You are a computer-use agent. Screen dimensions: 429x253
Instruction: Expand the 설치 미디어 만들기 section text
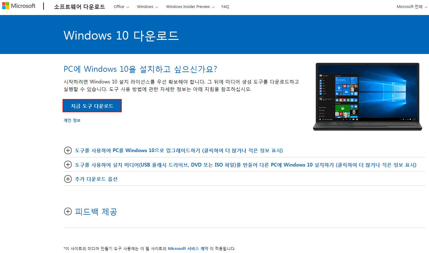click(246, 165)
